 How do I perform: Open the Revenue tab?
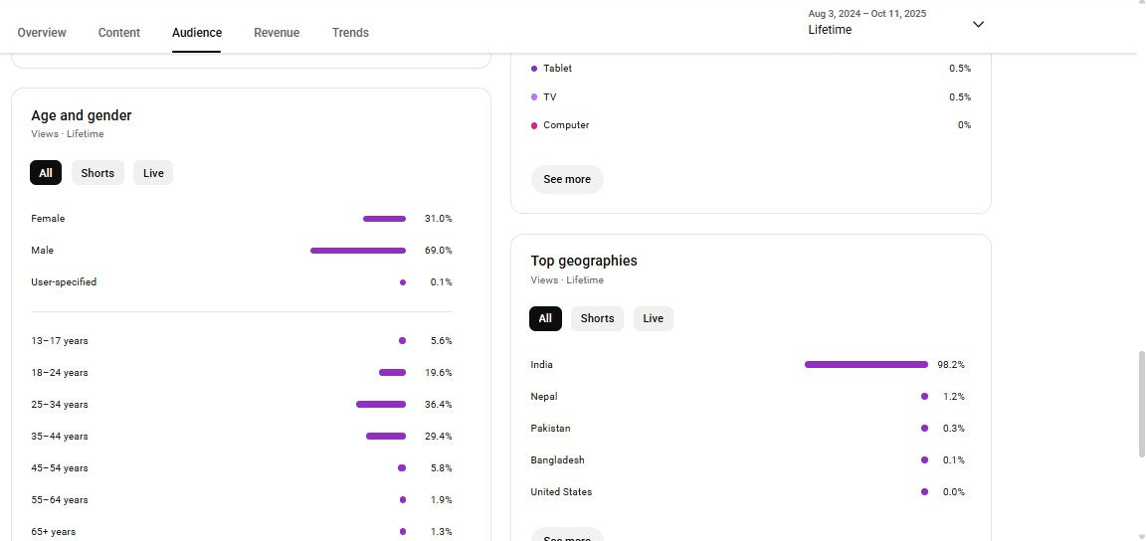(277, 33)
